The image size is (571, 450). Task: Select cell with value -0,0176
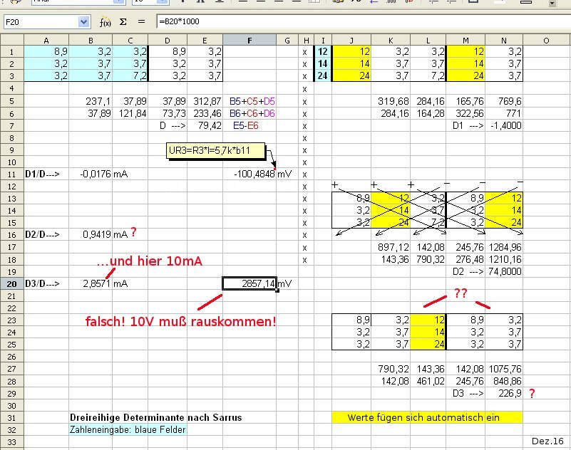coord(91,174)
